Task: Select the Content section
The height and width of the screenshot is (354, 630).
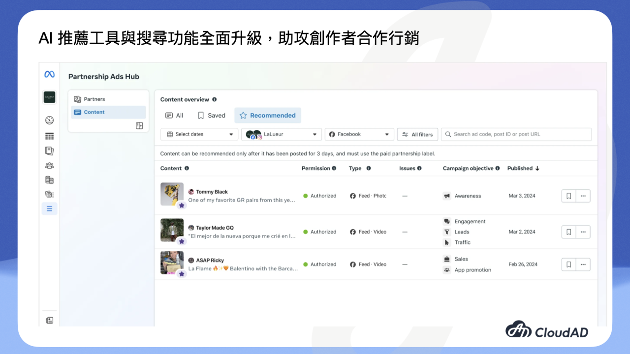Action: [108, 112]
